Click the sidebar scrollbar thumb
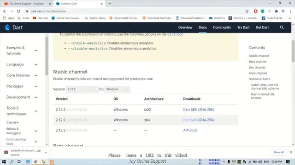The image size is (295, 165). (x=47, y=56)
